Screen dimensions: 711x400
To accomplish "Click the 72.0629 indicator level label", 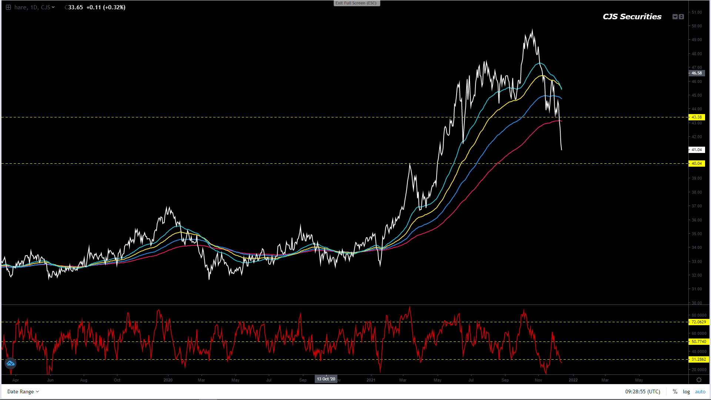I will coord(698,322).
